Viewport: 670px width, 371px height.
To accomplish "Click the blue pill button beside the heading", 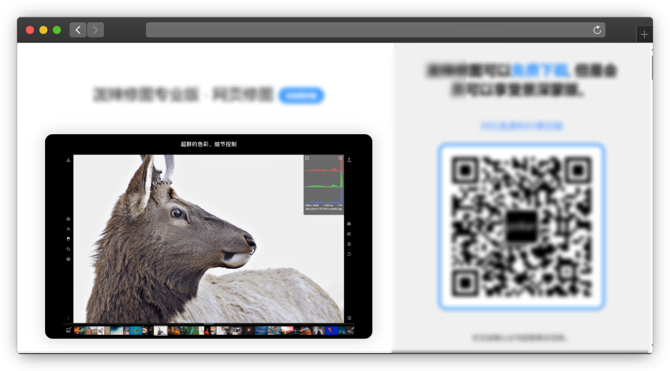I will click(301, 96).
